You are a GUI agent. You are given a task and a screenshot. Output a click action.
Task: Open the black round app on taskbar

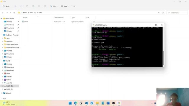[113, 103]
